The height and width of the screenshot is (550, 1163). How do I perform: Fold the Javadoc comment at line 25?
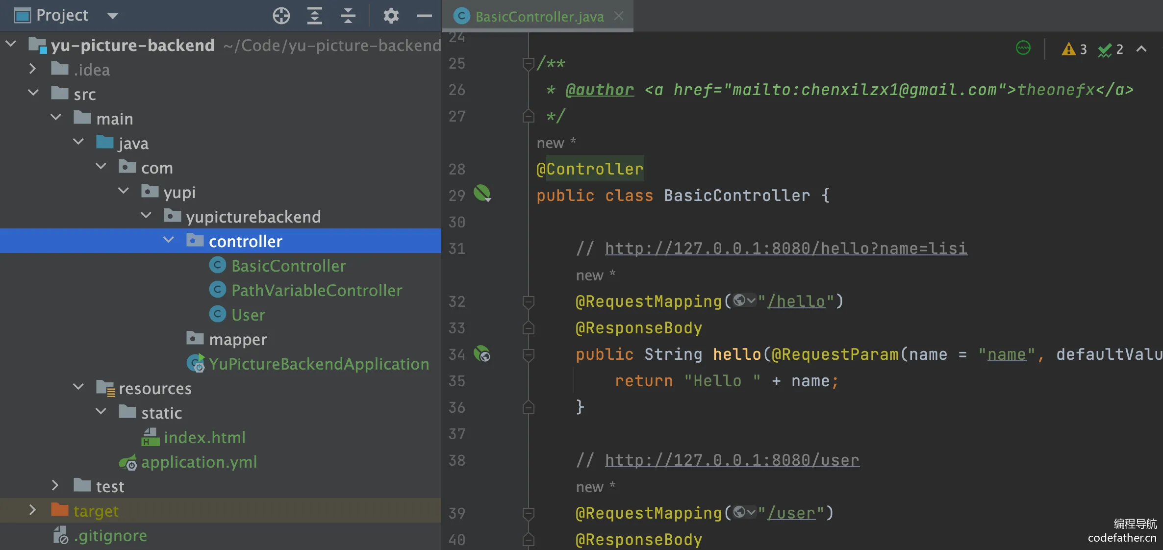528,63
